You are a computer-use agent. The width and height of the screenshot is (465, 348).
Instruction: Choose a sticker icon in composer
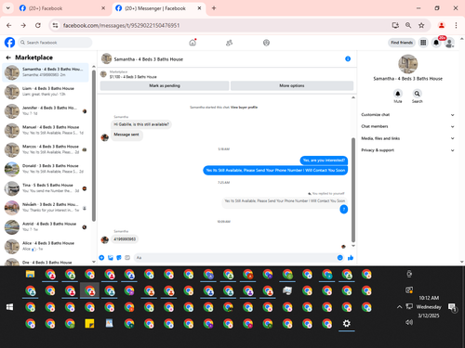119,258
